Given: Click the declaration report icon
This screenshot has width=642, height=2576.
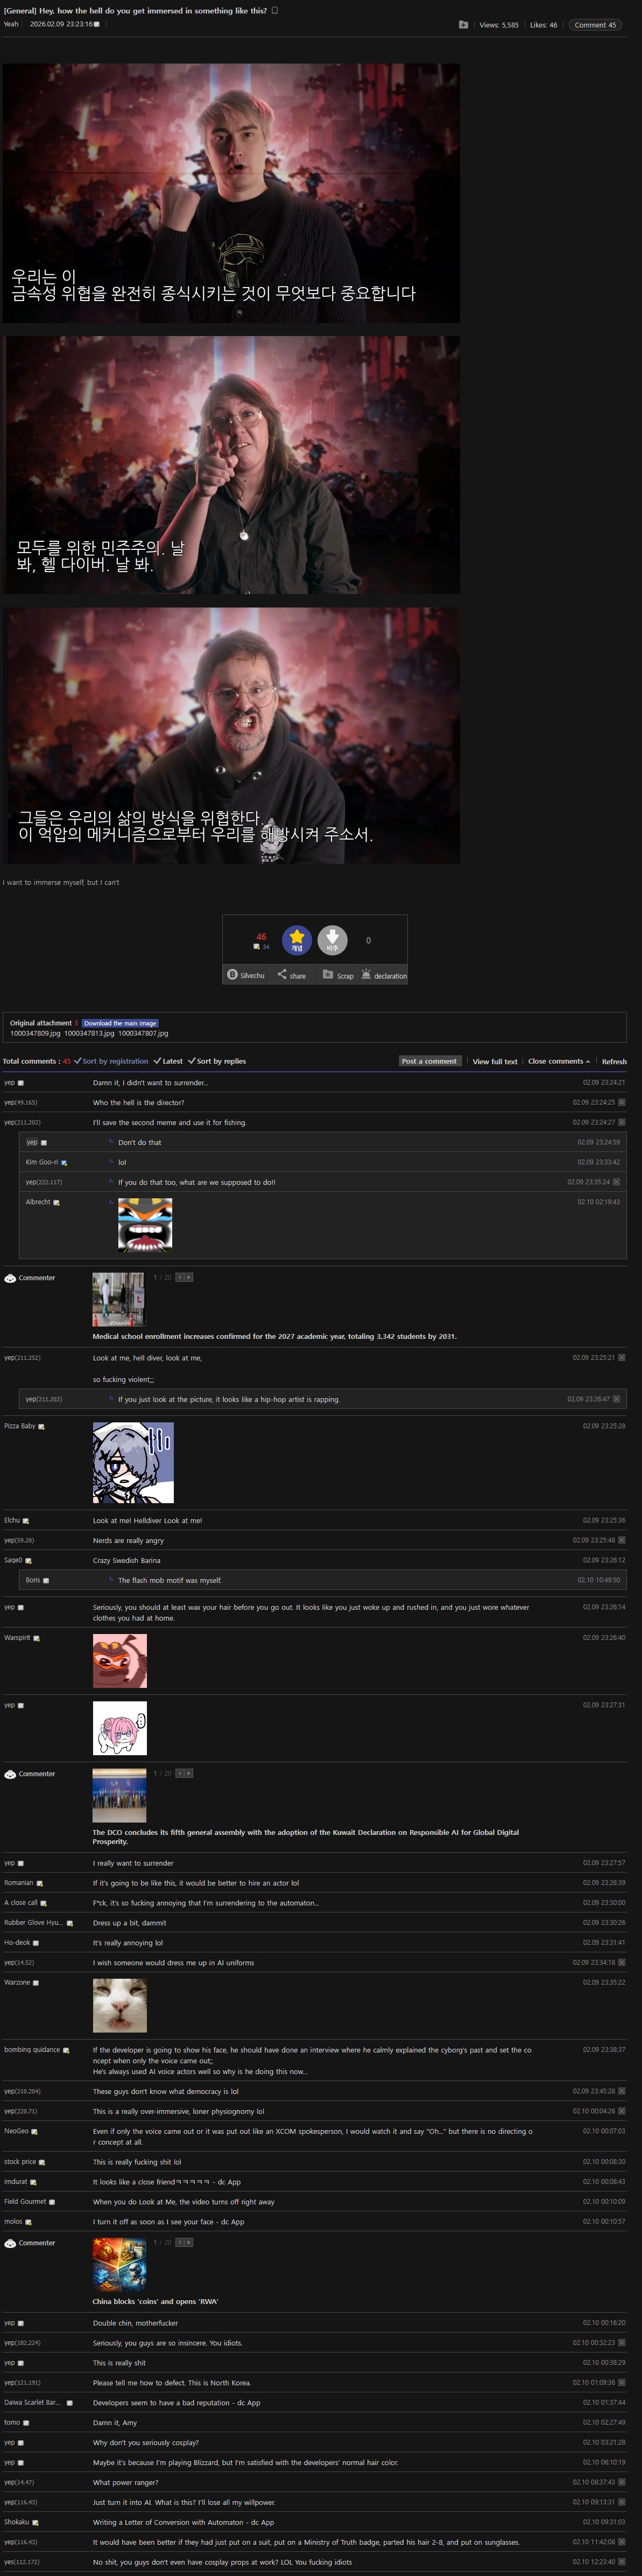Looking at the screenshot, I should 365,974.
